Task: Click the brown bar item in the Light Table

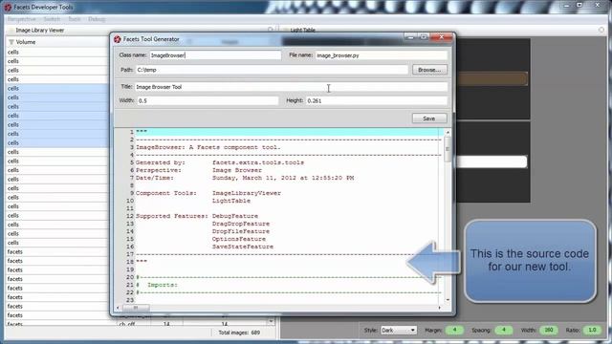Action: tap(492, 78)
